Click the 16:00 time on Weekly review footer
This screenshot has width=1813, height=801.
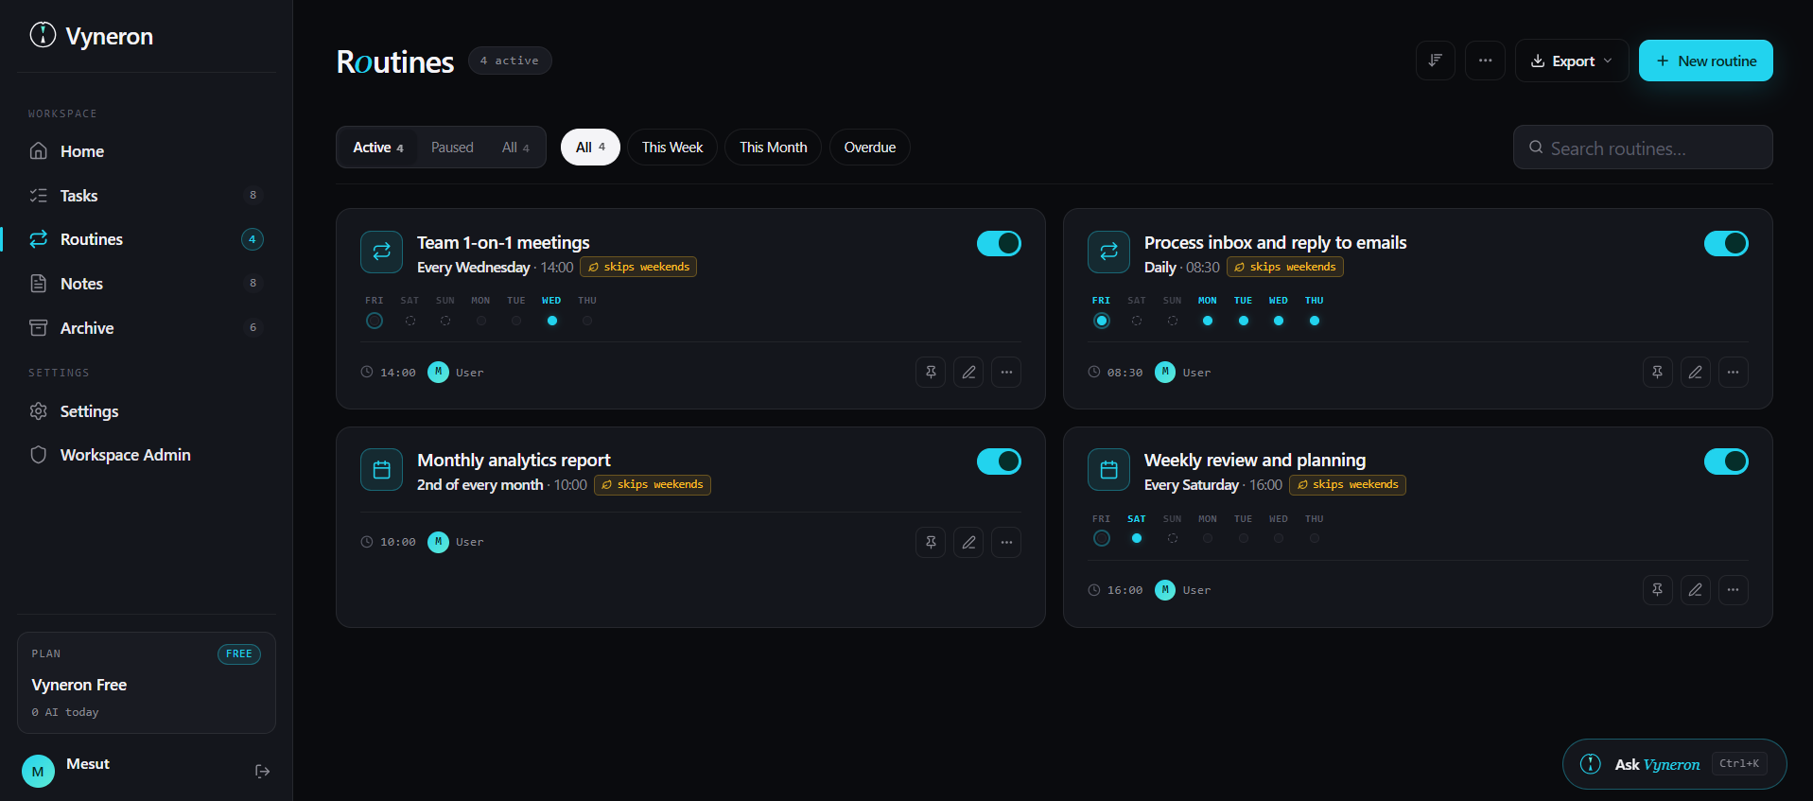1124,590
